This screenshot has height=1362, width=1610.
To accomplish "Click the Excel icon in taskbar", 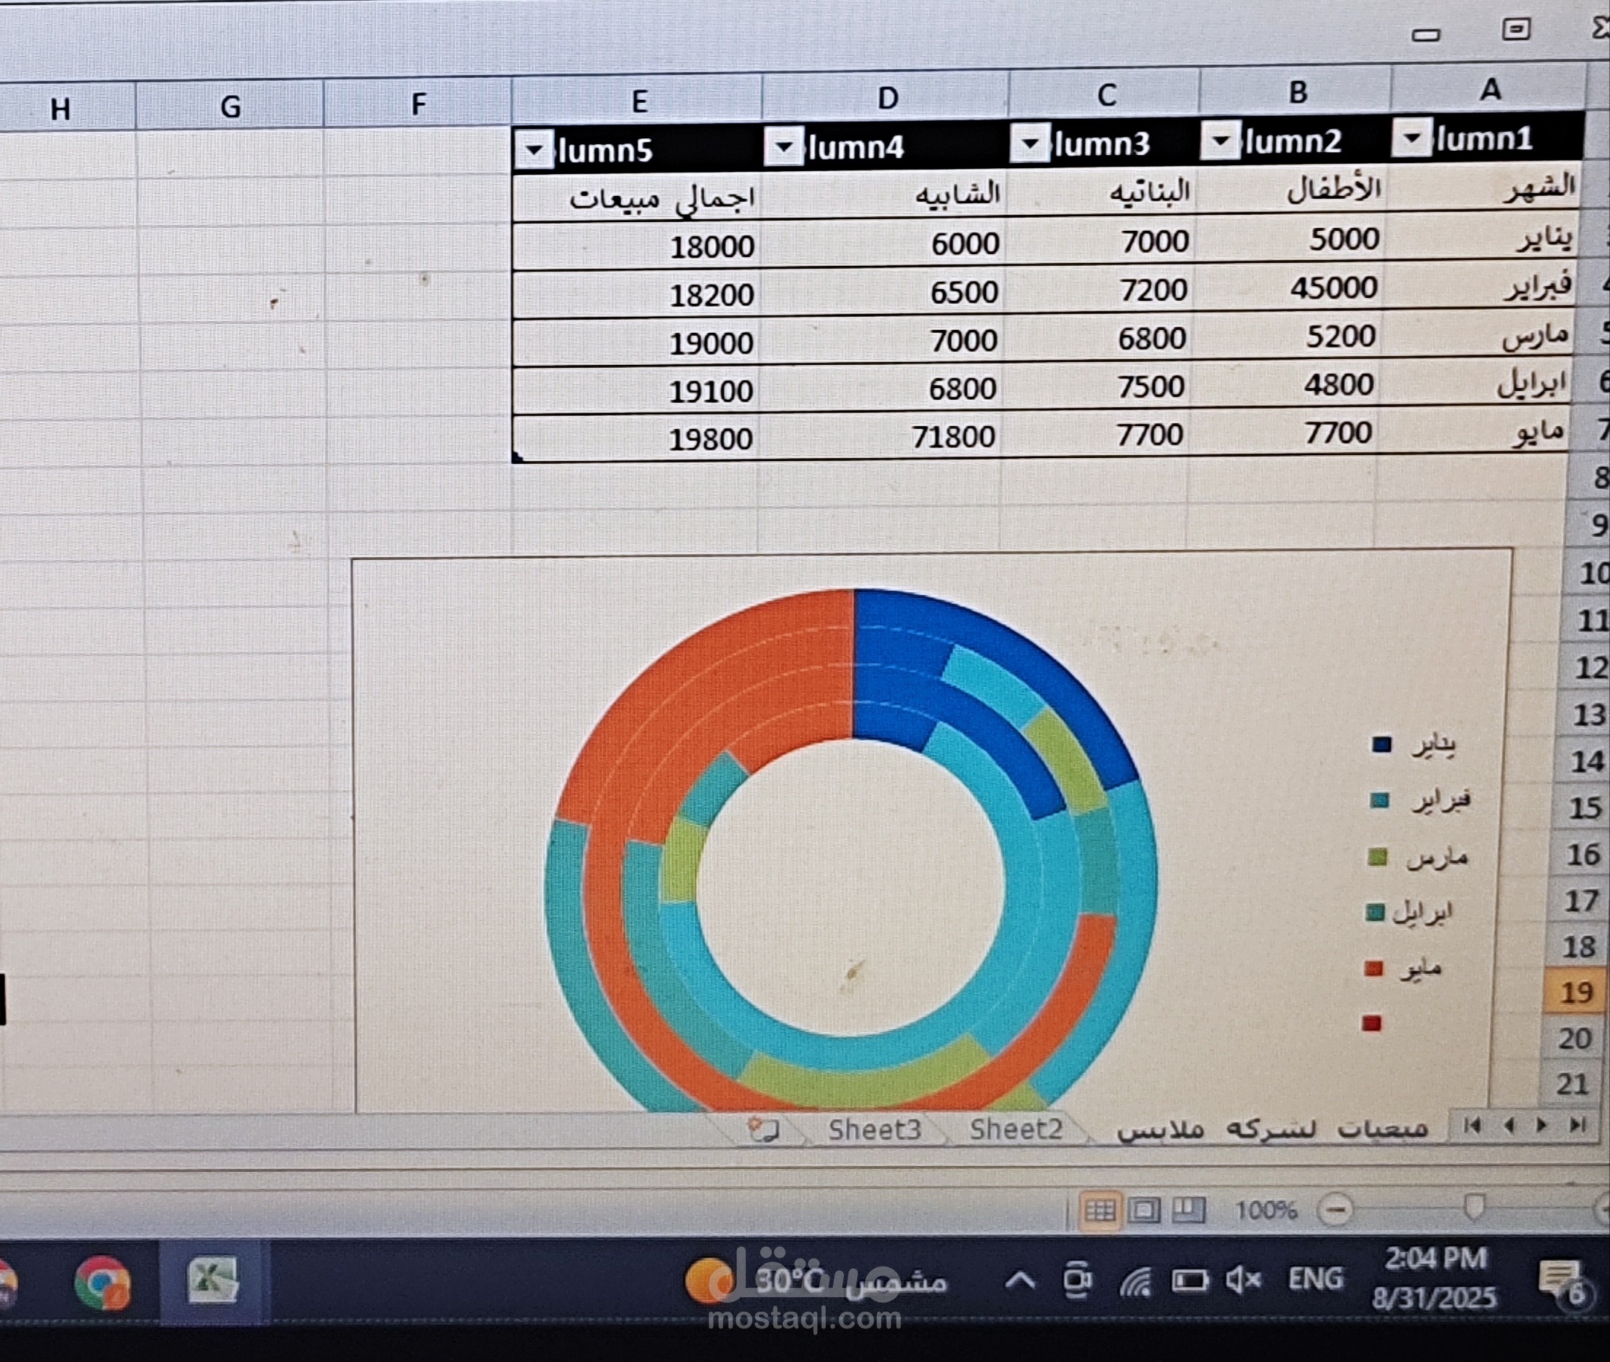I will click(x=214, y=1282).
